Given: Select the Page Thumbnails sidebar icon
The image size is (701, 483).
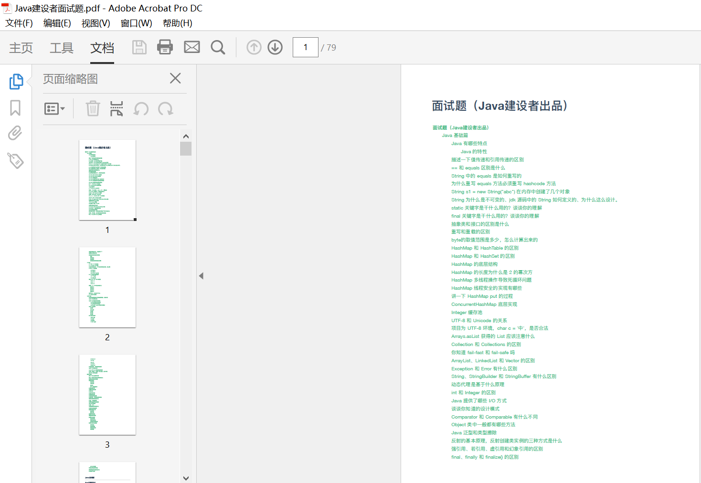Looking at the screenshot, I should click(16, 81).
